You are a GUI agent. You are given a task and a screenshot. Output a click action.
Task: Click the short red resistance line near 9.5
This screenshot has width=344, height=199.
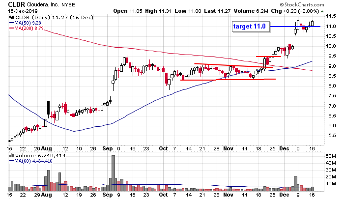click(268, 57)
